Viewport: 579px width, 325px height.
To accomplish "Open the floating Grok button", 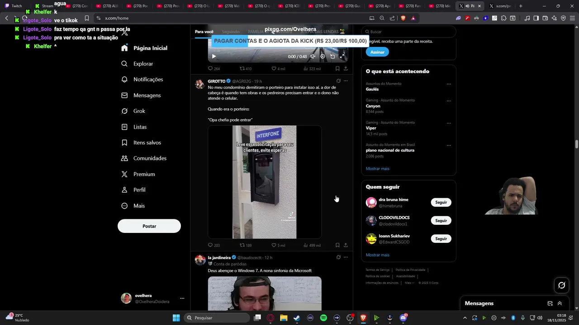I will point(562,285).
